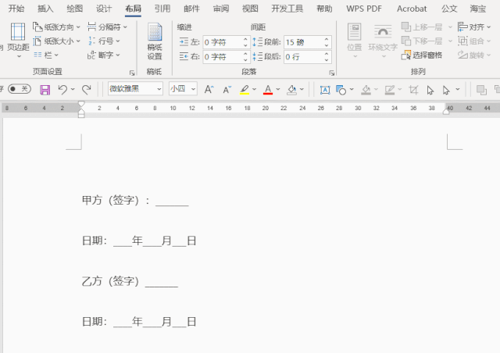The image size is (500, 353).
Task: Undo the last action with undo arrow
Action: point(62,90)
